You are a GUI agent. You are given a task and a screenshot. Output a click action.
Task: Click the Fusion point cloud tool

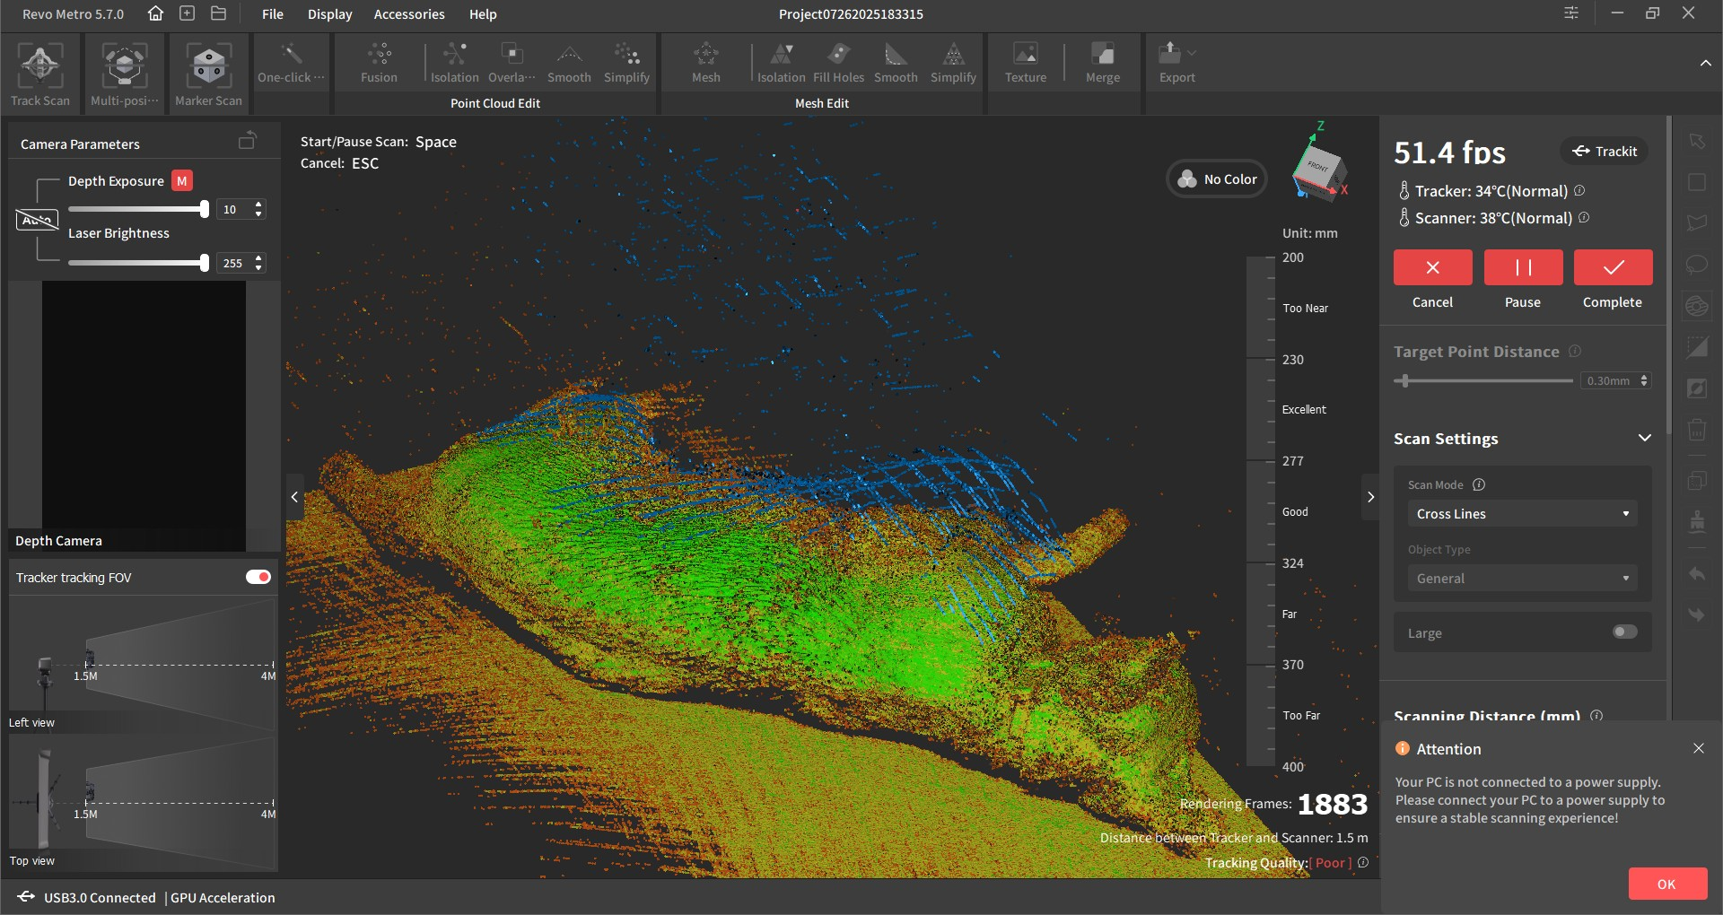point(379,64)
